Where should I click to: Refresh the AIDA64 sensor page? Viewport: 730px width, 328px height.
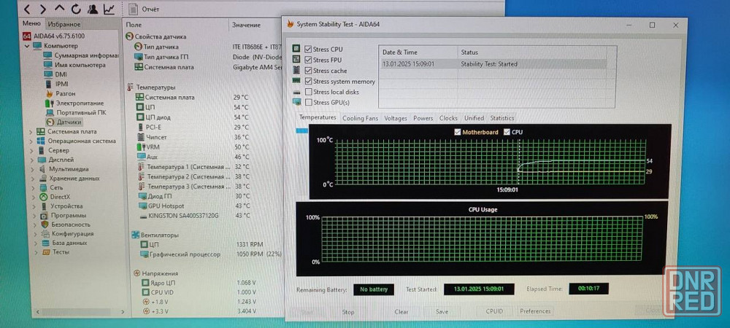(76, 9)
